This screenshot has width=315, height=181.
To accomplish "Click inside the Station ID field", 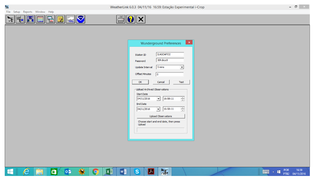I will coord(170,55).
